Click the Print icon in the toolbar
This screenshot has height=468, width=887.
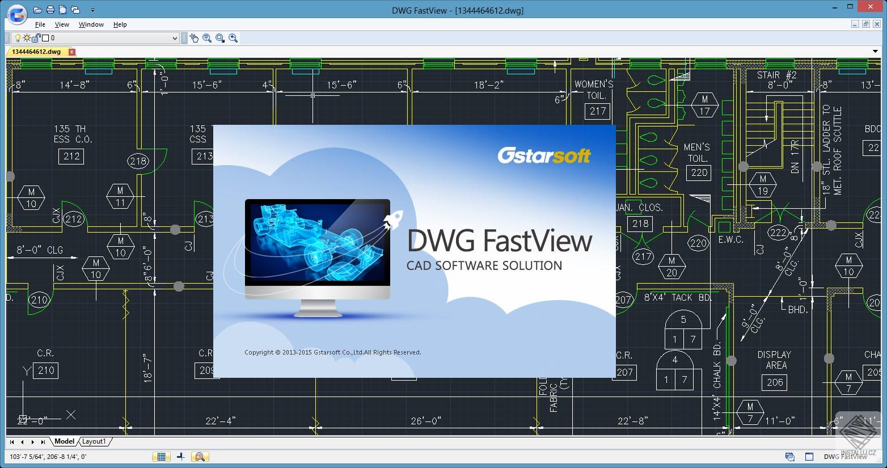click(49, 10)
